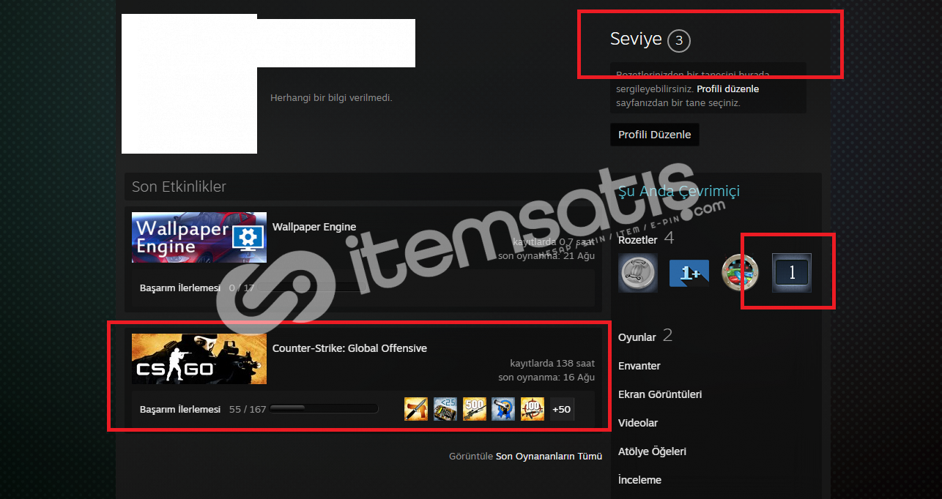942x499 pixels.
Task: Open the 'Atölye Öğeleri' workshop items
Action: (x=652, y=451)
